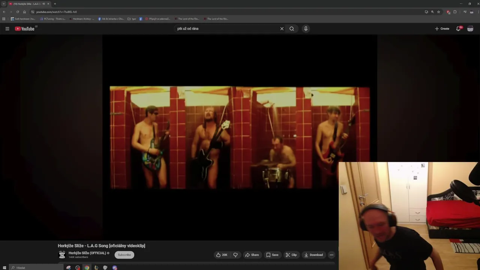
Task: Open Google Chrome from the taskbar
Action: pyautogui.click(x=87, y=268)
